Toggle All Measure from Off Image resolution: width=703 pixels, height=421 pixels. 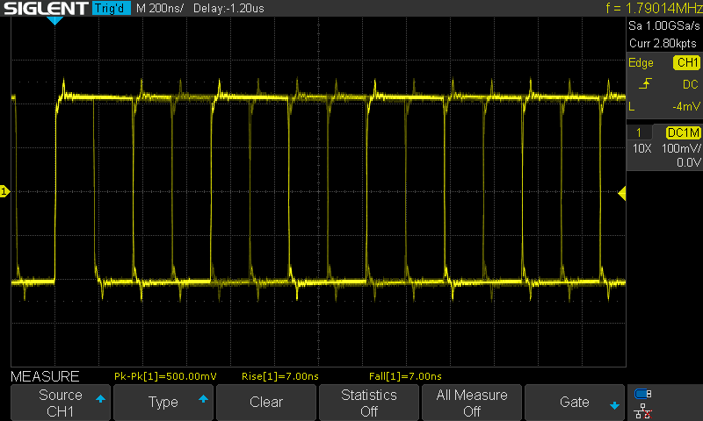(x=472, y=403)
